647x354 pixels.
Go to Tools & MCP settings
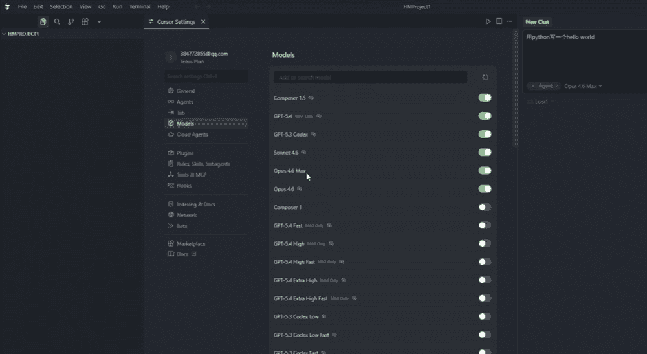tap(192, 175)
